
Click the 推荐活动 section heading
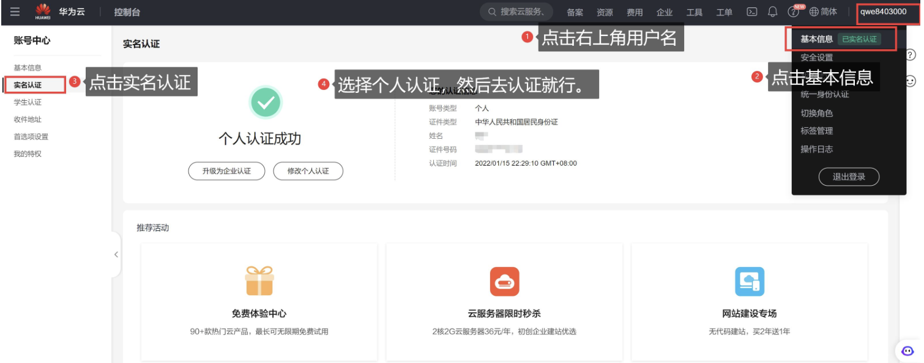coord(152,228)
